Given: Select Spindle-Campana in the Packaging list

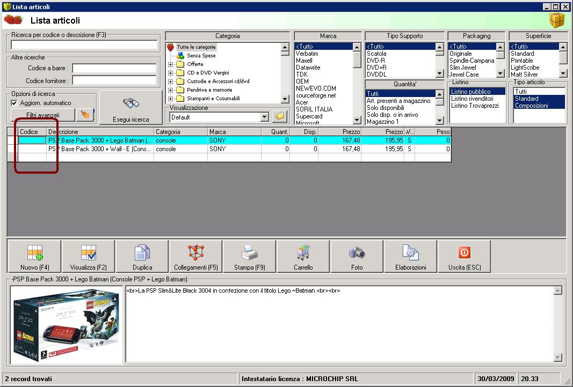Looking at the screenshot, I should (472, 61).
